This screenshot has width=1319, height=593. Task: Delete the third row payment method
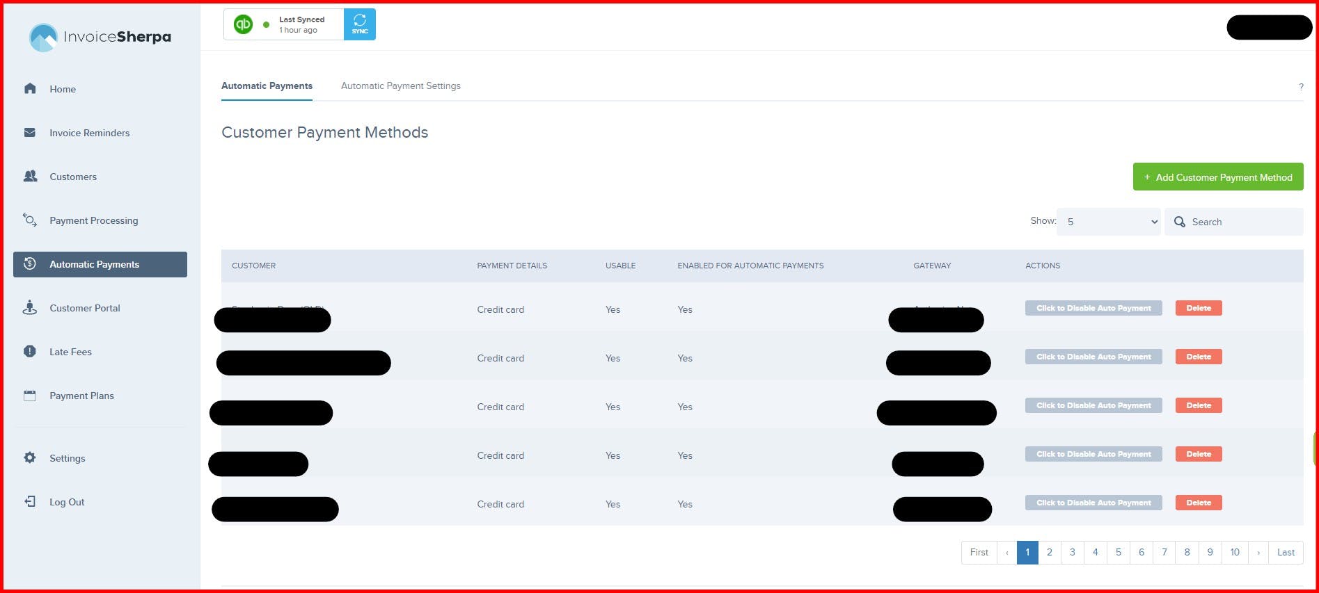[x=1199, y=405]
